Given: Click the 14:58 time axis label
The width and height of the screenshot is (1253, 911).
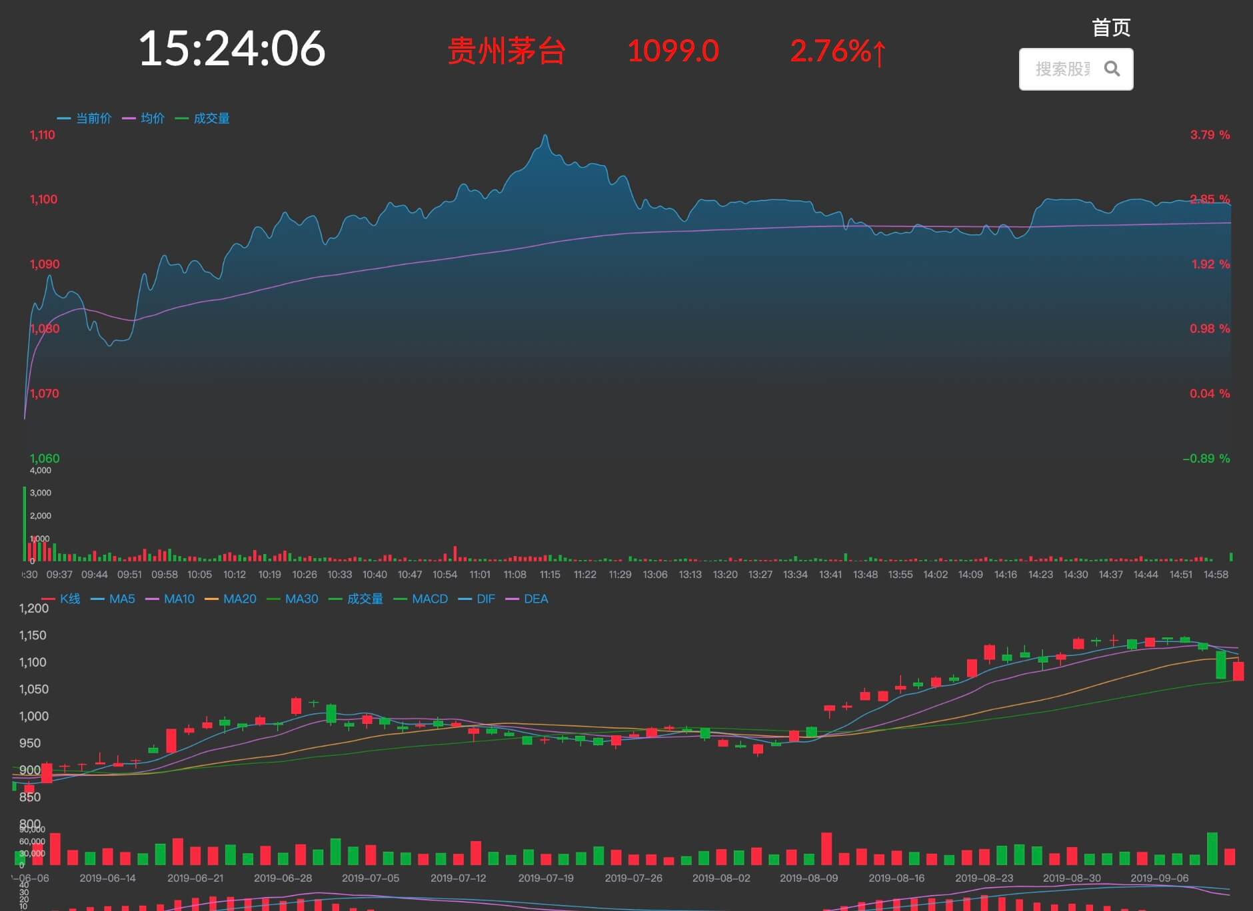Looking at the screenshot, I should 1216,574.
